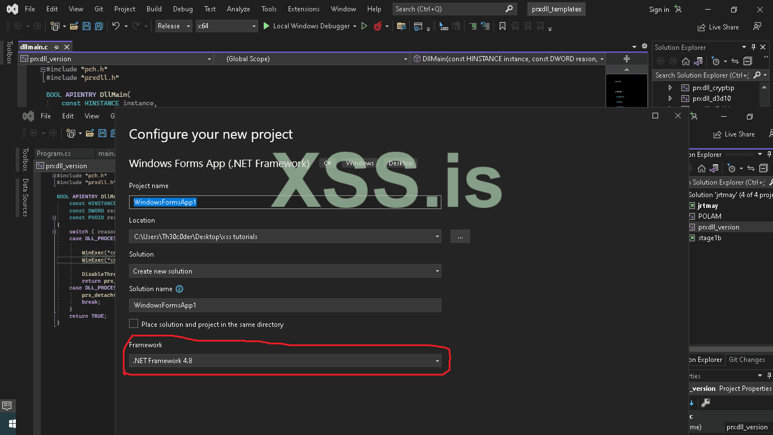Open the Debug menu in top window

pos(183,9)
